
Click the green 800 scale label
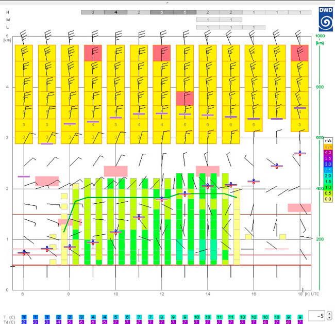(320, 87)
